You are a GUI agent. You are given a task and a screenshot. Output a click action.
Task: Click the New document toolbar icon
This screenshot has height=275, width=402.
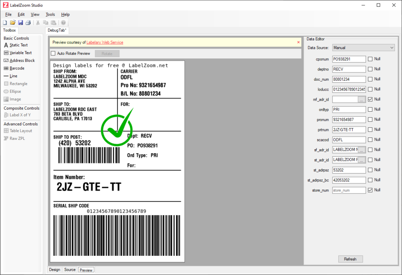(5, 22)
